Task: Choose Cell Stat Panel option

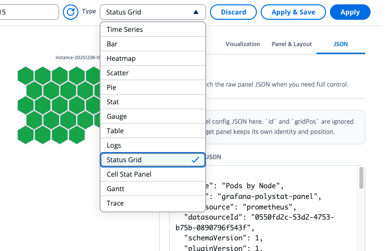Action: click(x=153, y=174)
